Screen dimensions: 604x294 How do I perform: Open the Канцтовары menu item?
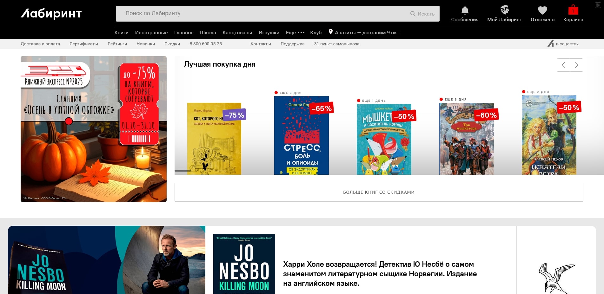pos(237,33)
